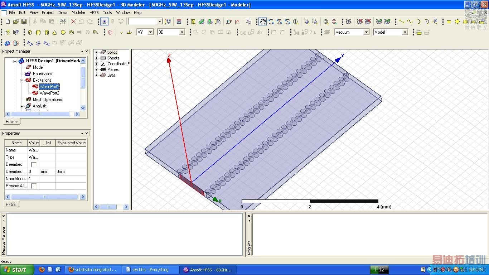Select the Pan hand tool
The image size is (489, 275).
coord(263,21)
